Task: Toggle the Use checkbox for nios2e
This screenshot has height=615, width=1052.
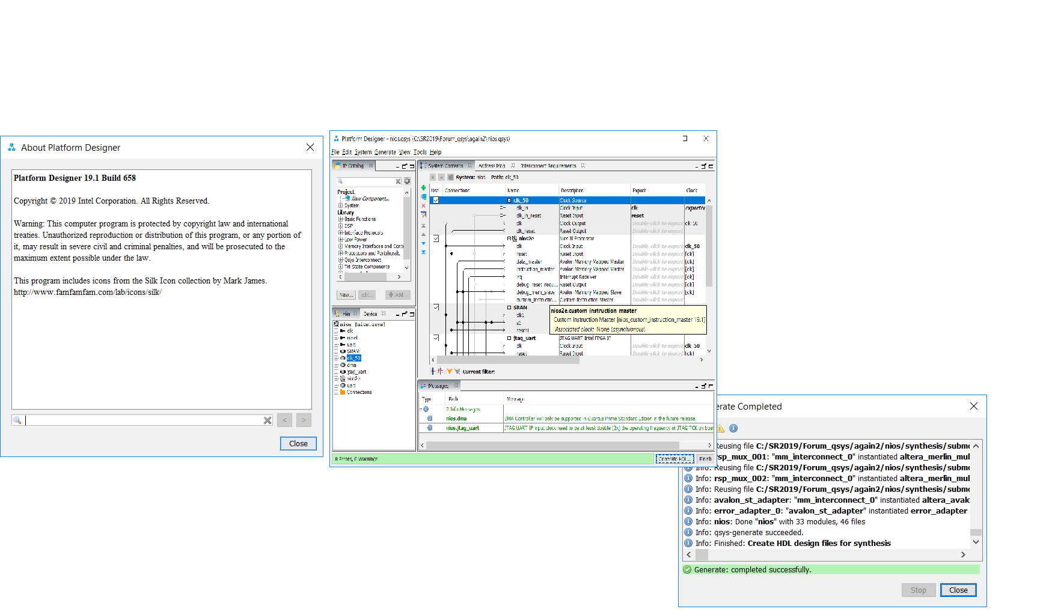Action: point(436,238)
